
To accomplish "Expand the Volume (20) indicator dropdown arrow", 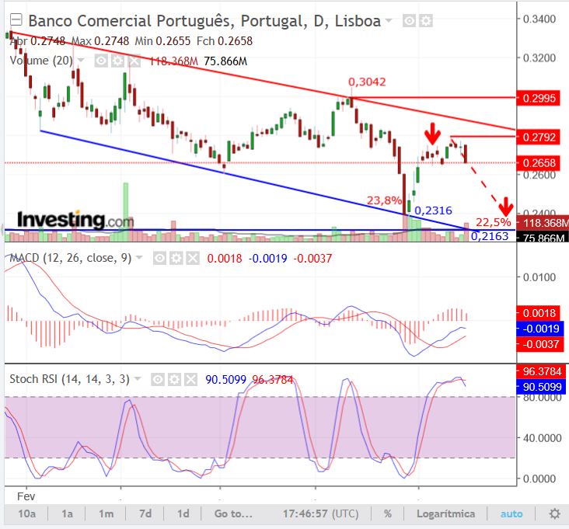I will point(81,60).
